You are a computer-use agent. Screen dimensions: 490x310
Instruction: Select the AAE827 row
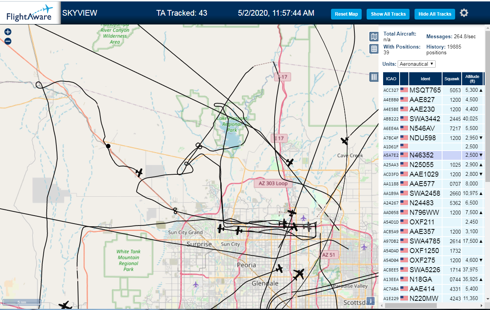[433, 100]
